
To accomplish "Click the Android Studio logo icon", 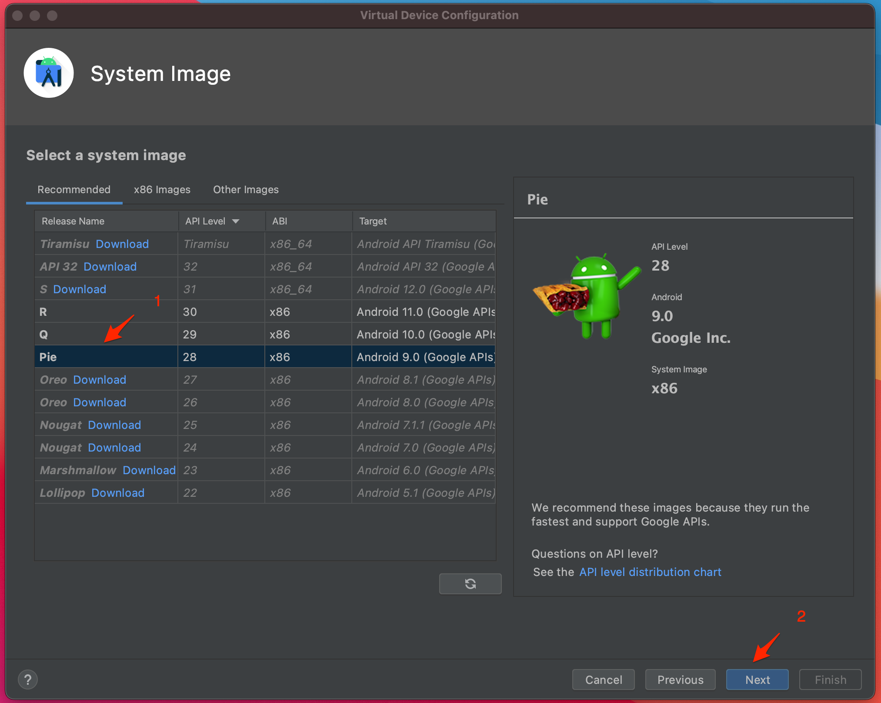I will (49, 73).
